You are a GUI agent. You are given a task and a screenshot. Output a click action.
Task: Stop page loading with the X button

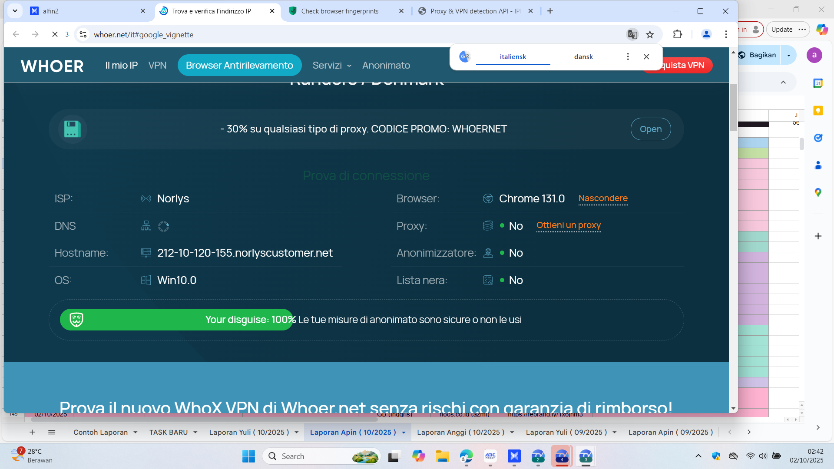click(55, 34)
